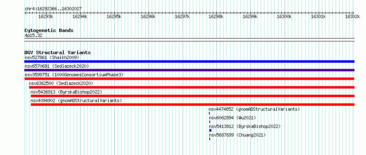Click the DGV Structural Variants track title
The width and height of the screenshot is (366, 155).
click(58, 52)
